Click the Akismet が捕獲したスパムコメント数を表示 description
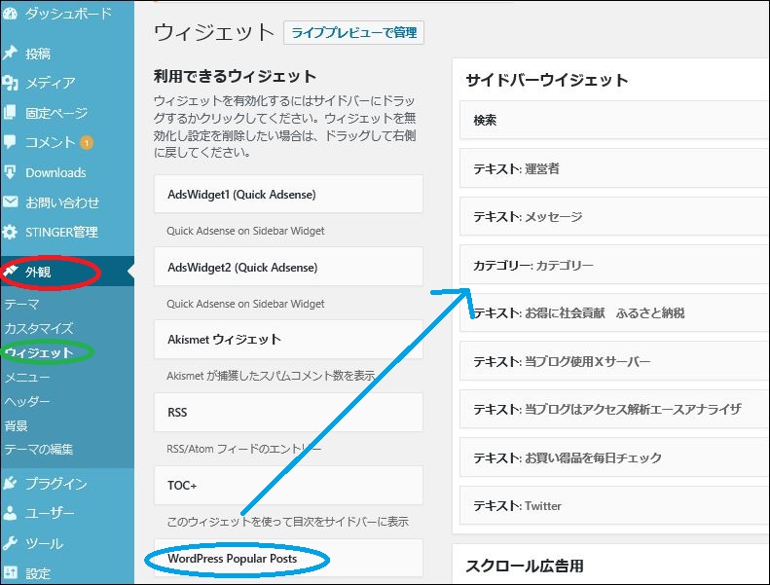Viewport: 770px width, 585px height. (271, 376)
